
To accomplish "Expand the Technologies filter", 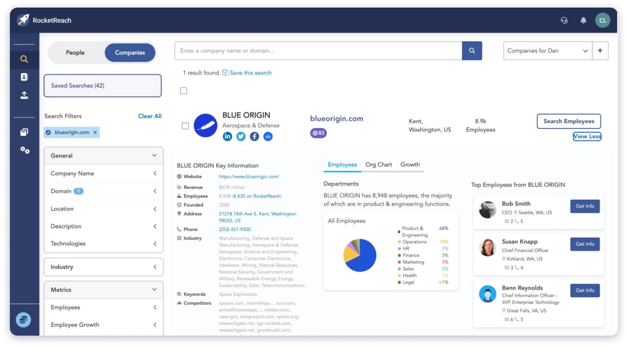I will (x=104, y=243).
